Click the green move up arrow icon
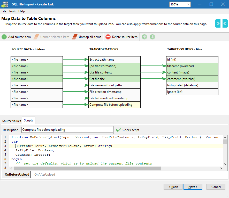 (x=144, y=37)
